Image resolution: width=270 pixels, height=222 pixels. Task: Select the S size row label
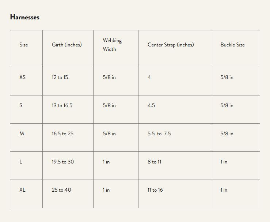tap(21, 105)
